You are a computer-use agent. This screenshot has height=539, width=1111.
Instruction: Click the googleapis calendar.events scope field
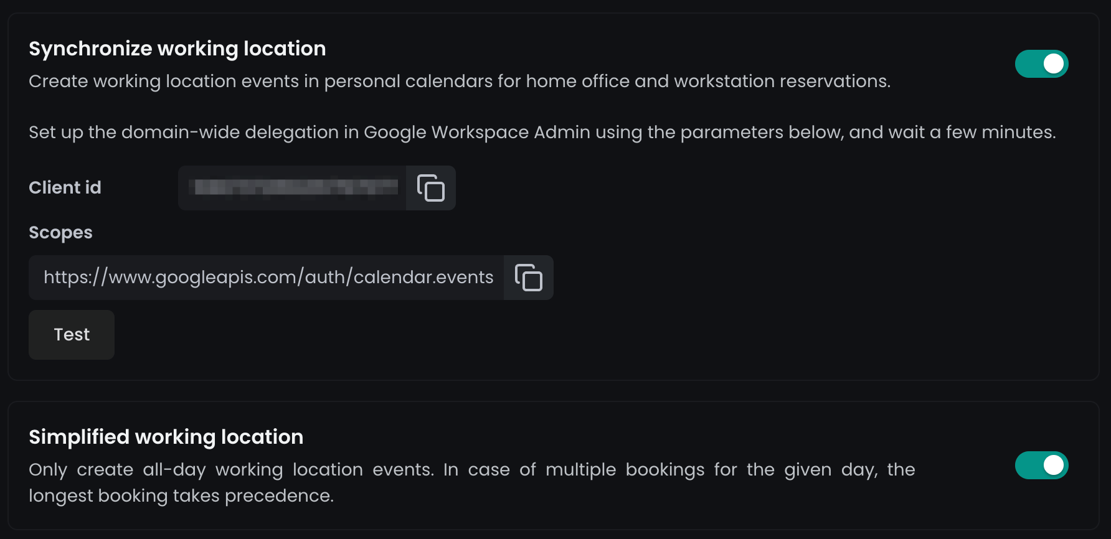tap(268, 278)
